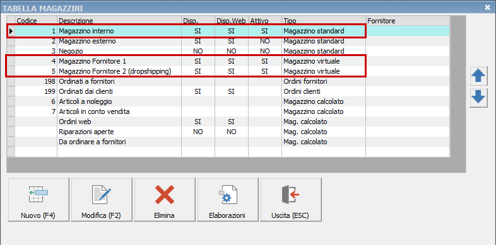
Task: Open the Elaborazioni button
Action: (x=228, y=200)
